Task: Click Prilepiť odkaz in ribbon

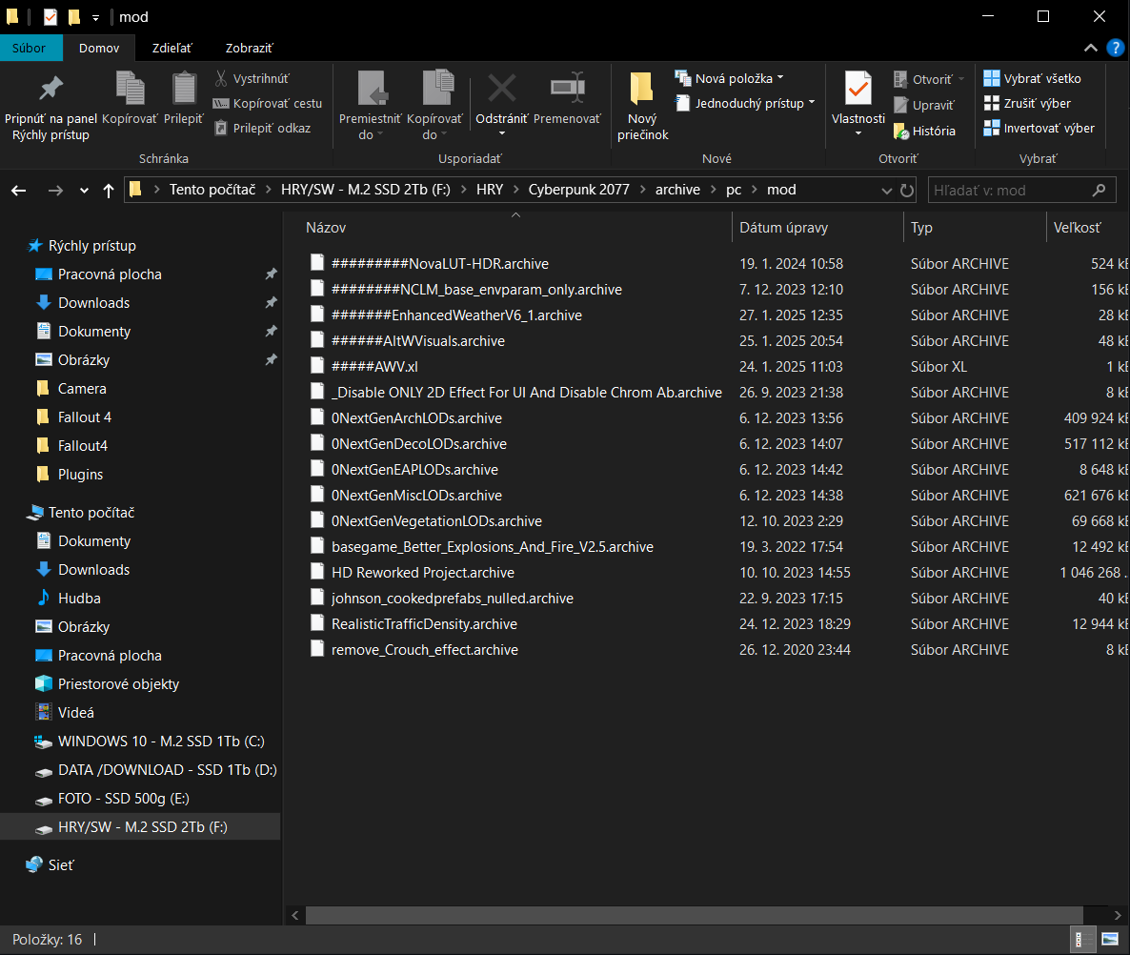Action: click(x=262, y=129)
